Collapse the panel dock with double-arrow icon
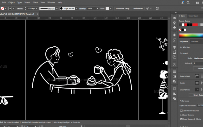The width and height of the screenshot is (203, 127). pyautogui.click(x=176, y=12)
